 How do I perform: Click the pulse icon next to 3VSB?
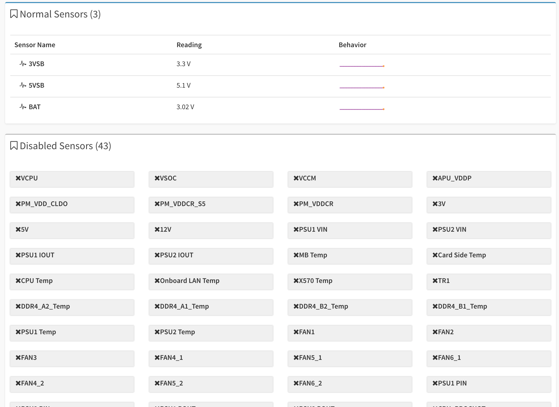click(x=23, y=64)
